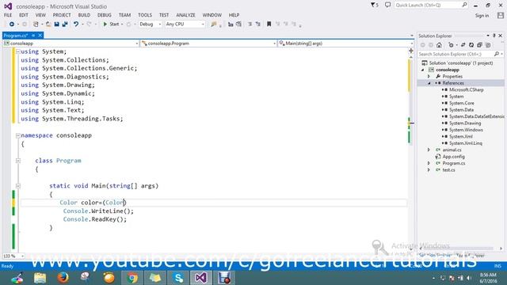Open the Debug configuration dropdown
Image resolution: width=507 pixels, height=285 pixels.
pyautogui.click(x=150, y=25)
